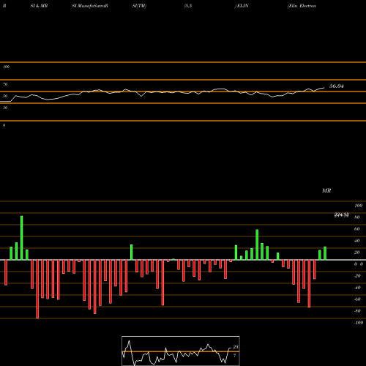Click the last green bar of MR histogram
The height and width of the screenshot is (366, 366).
point(325,253)
